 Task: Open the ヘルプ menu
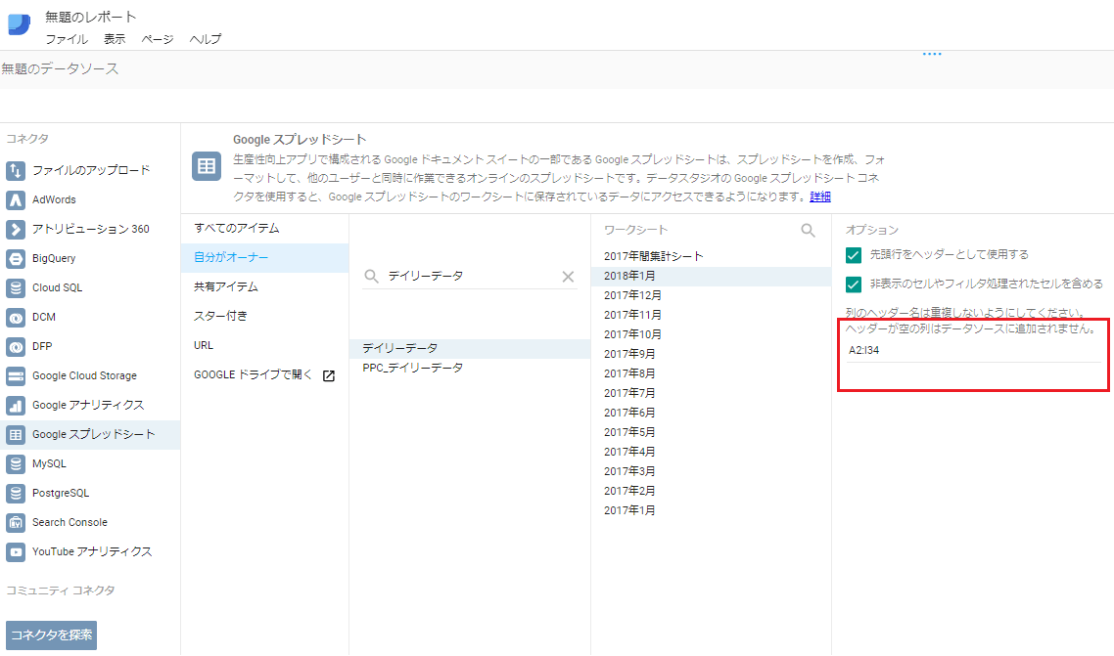click(206, 39)
